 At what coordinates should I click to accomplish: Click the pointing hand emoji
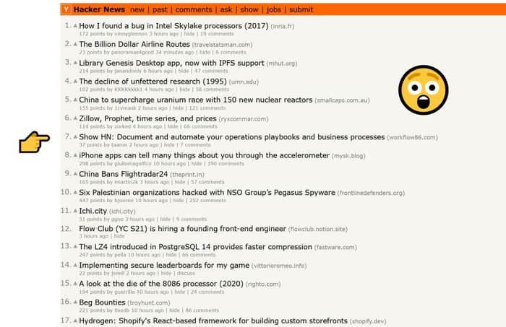click(x=34, y=141)
